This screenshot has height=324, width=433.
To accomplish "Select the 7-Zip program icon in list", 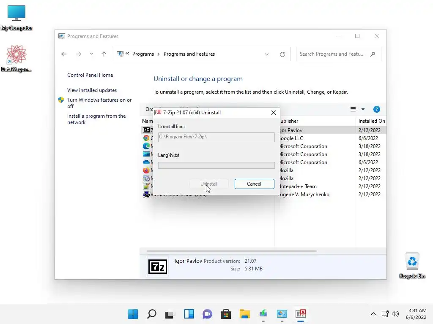I will pos(146,130).
